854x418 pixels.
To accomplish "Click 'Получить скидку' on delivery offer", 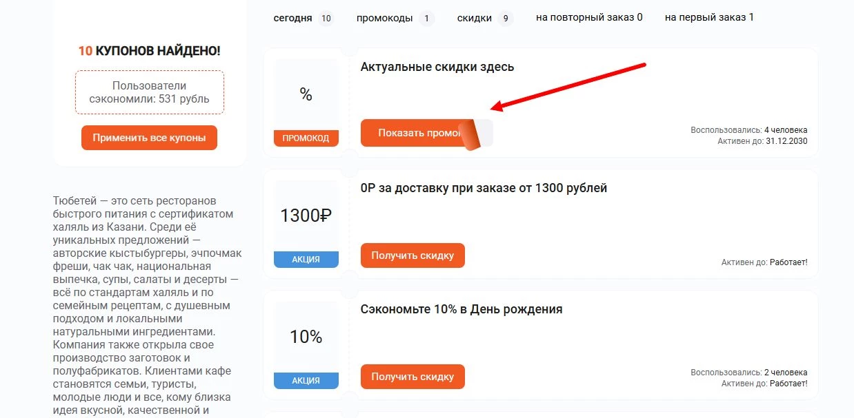I will point(413,255).
